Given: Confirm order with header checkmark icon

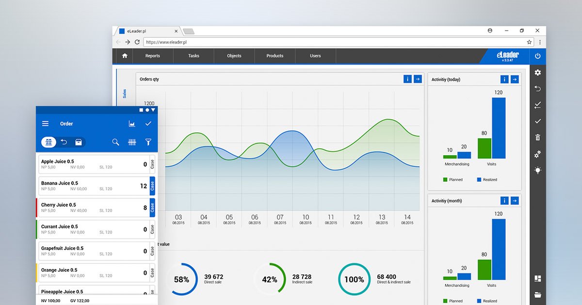Looking at the screenshot, I should (x=148, y=124).
